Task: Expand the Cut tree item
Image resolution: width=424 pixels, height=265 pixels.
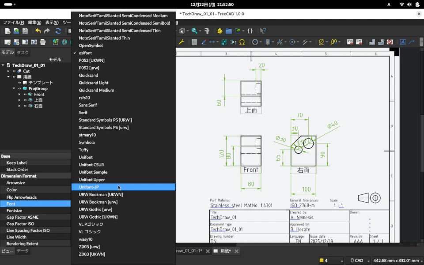Action: 8,71
